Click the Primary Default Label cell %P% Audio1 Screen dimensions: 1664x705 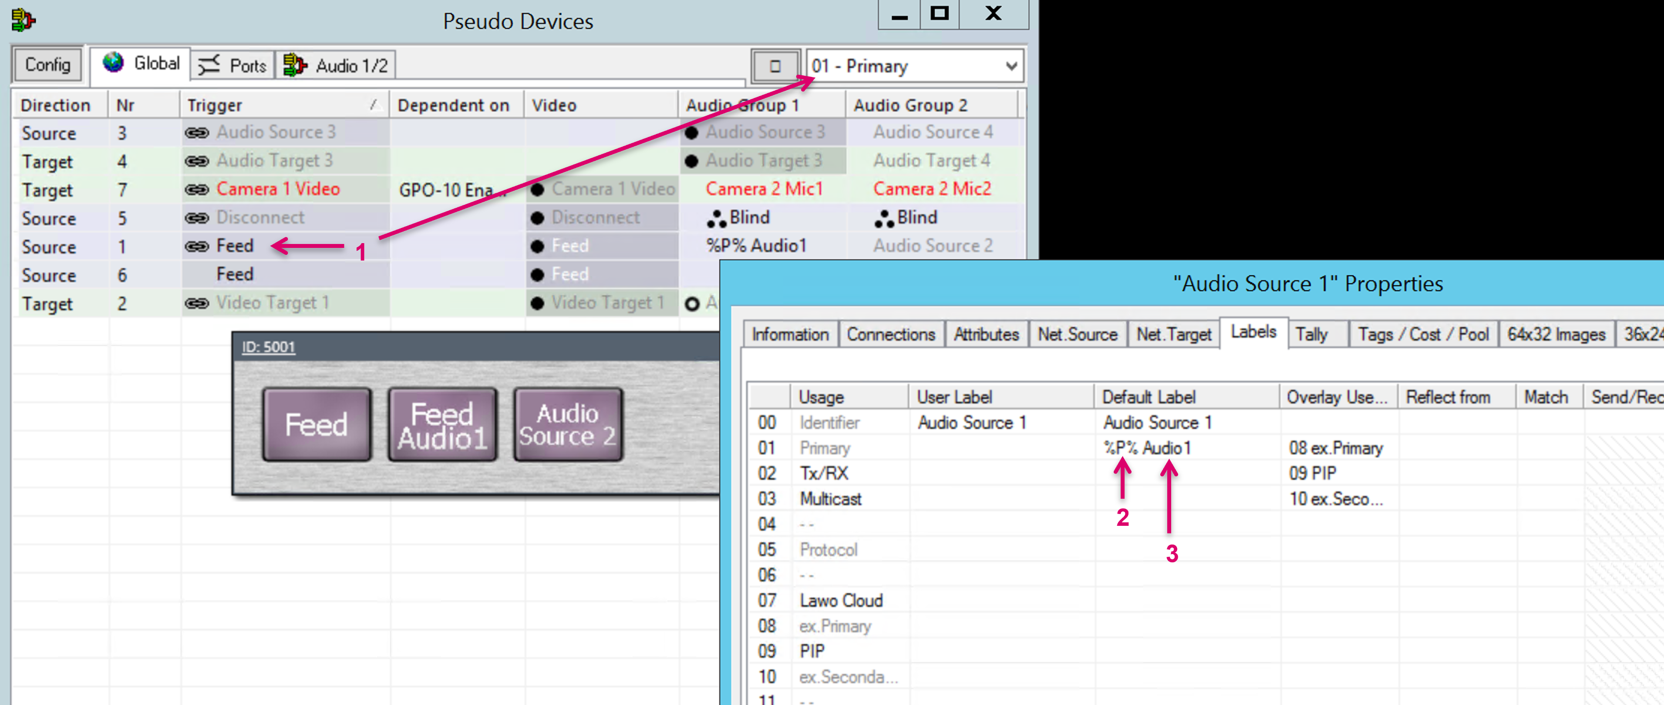[x=1147, y=448]
